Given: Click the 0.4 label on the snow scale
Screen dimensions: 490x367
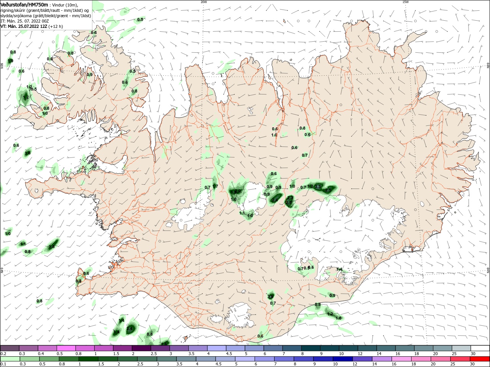Looking at the screenshot, I should click(41, 354).
